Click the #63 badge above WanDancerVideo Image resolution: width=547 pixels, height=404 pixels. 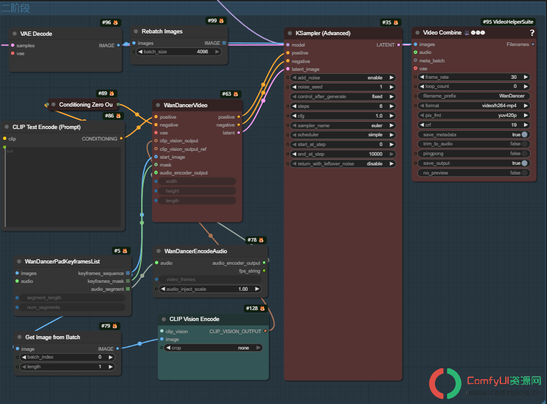(x=230, y=94)
